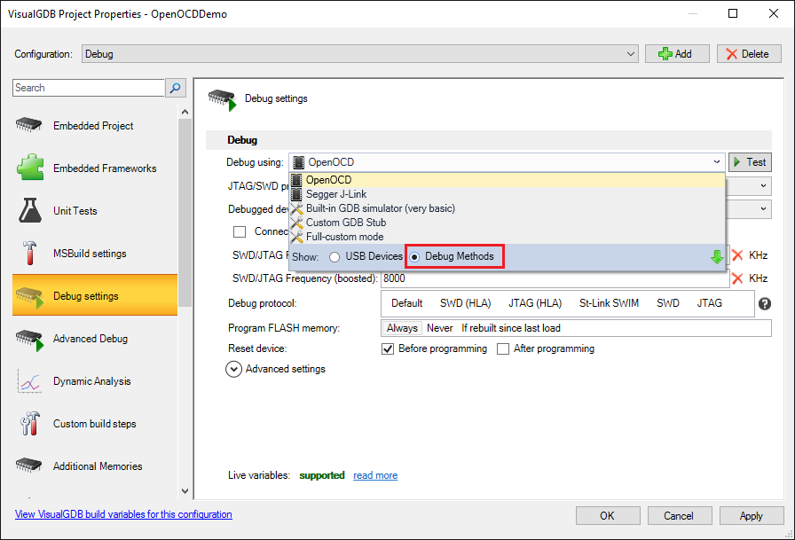Click the Add configuration button
Screen dimensions: 795x540
coord(677,54)
